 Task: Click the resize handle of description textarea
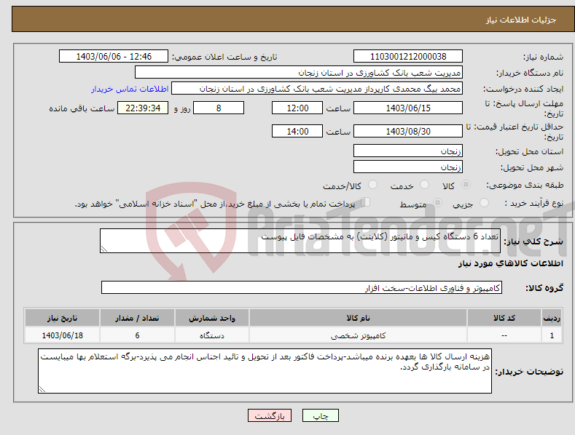click(x=104, y=249)
